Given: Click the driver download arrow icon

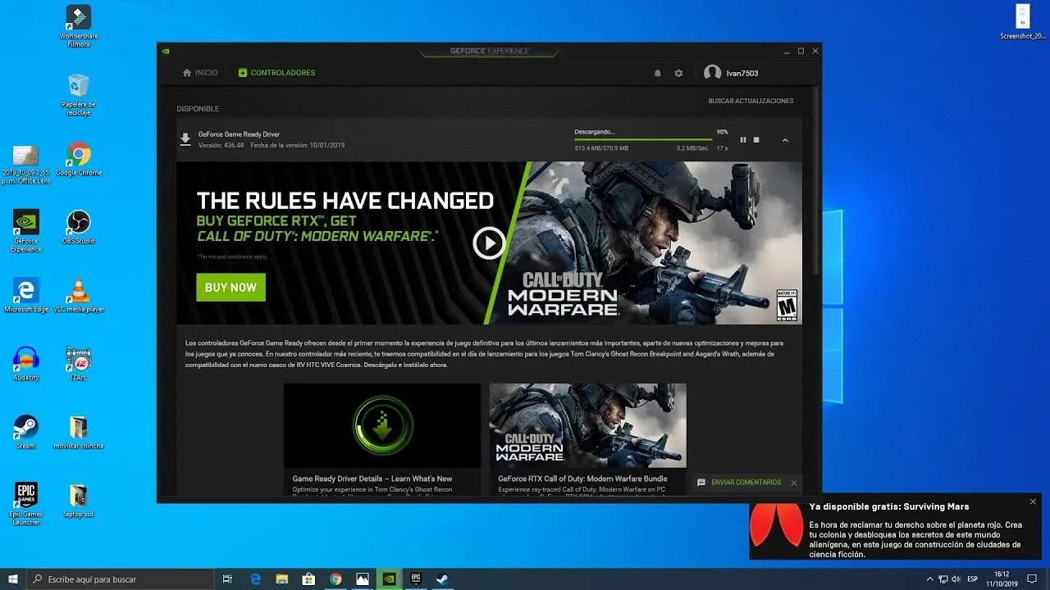Looking at the screenshot, I should [185, 139].
